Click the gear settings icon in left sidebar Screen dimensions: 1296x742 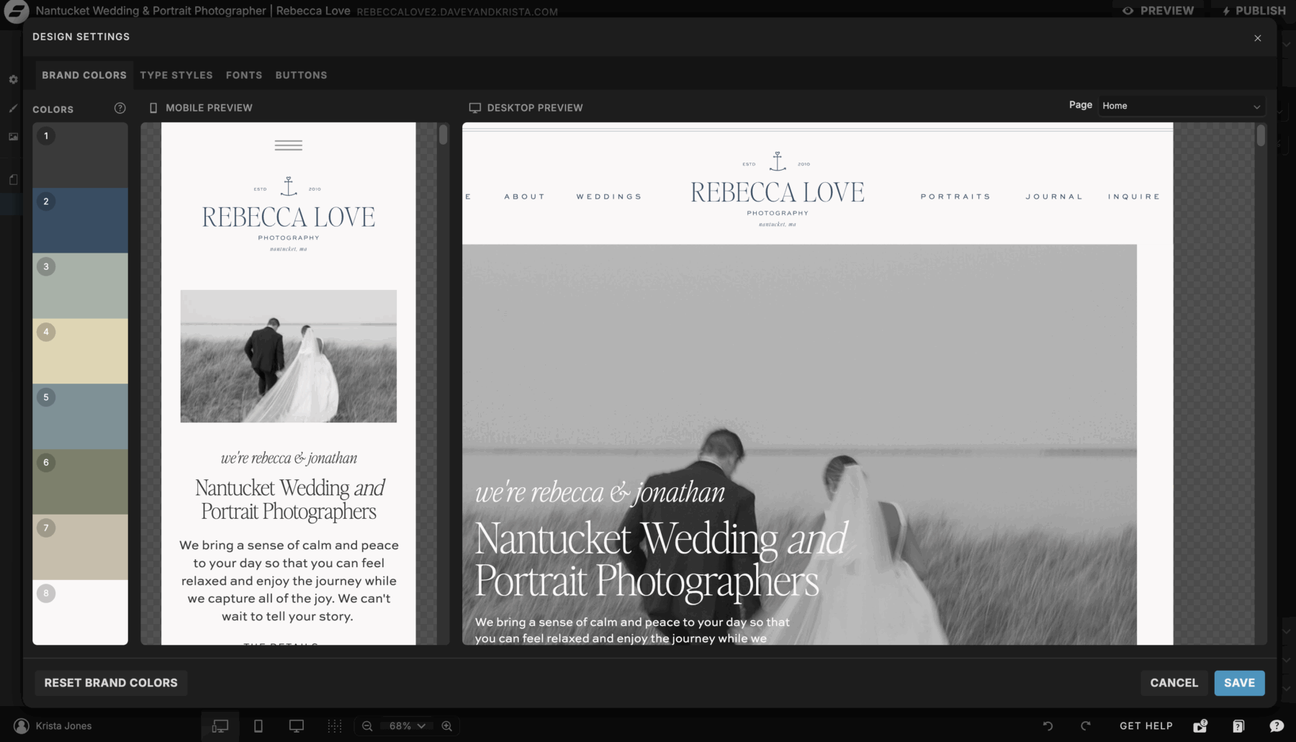point(13,80)
